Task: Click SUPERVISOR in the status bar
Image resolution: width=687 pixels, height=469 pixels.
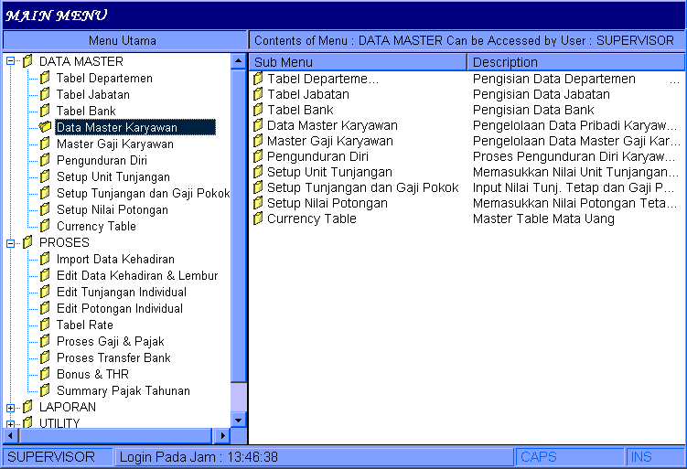Action: click(x=58, y=457)
